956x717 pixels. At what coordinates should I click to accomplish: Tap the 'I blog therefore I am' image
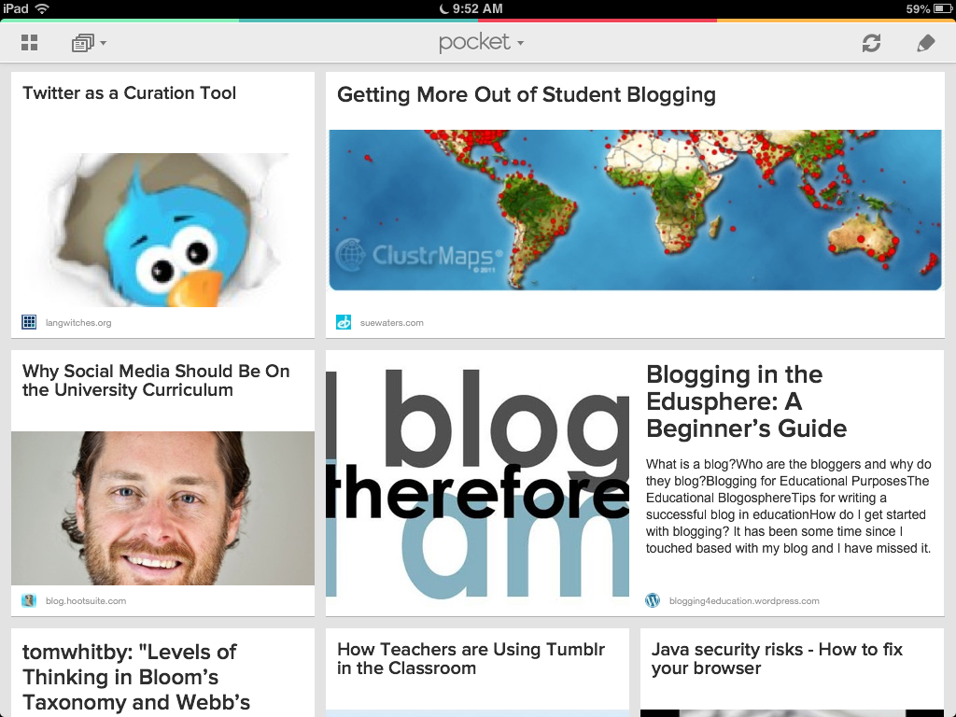click(477, 483)
